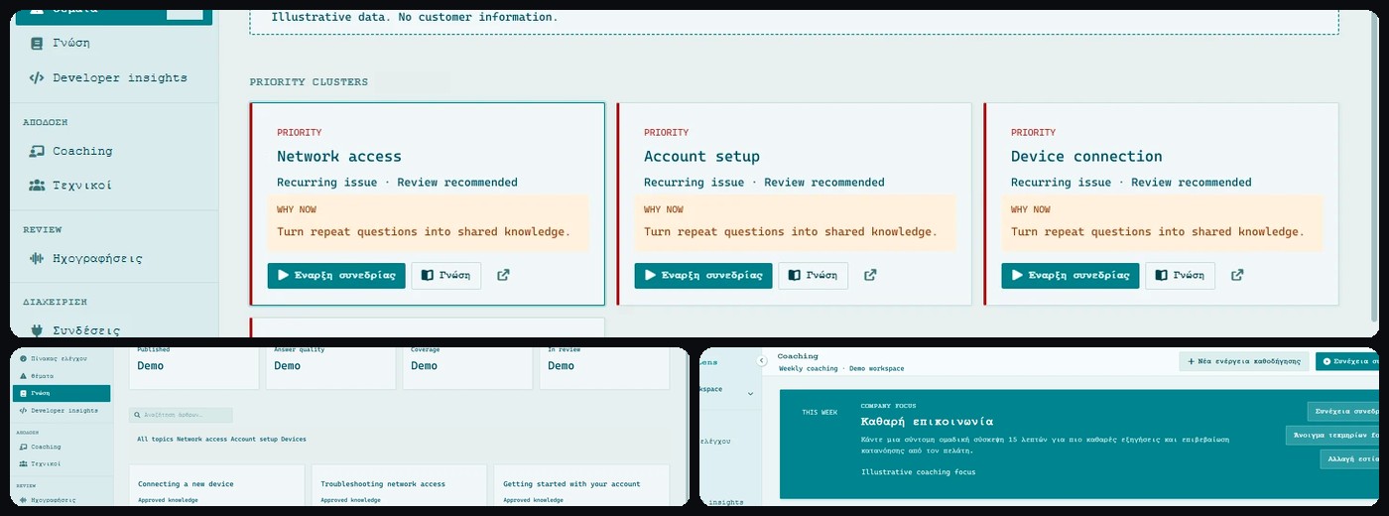Open Getting started with your account article
This screenshot has height=516, width=1389.
581,485
